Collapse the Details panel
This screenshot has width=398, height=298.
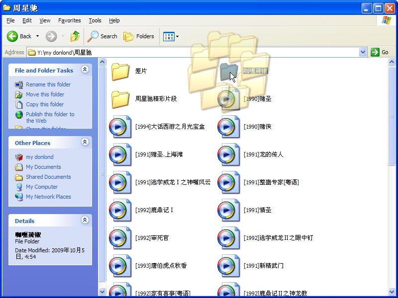tap(85, 221)
